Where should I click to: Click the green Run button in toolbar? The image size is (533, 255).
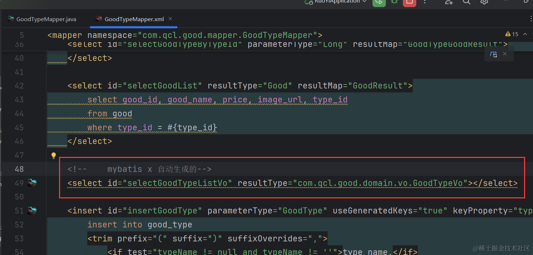pyautogui.click(x=379, y=2)
